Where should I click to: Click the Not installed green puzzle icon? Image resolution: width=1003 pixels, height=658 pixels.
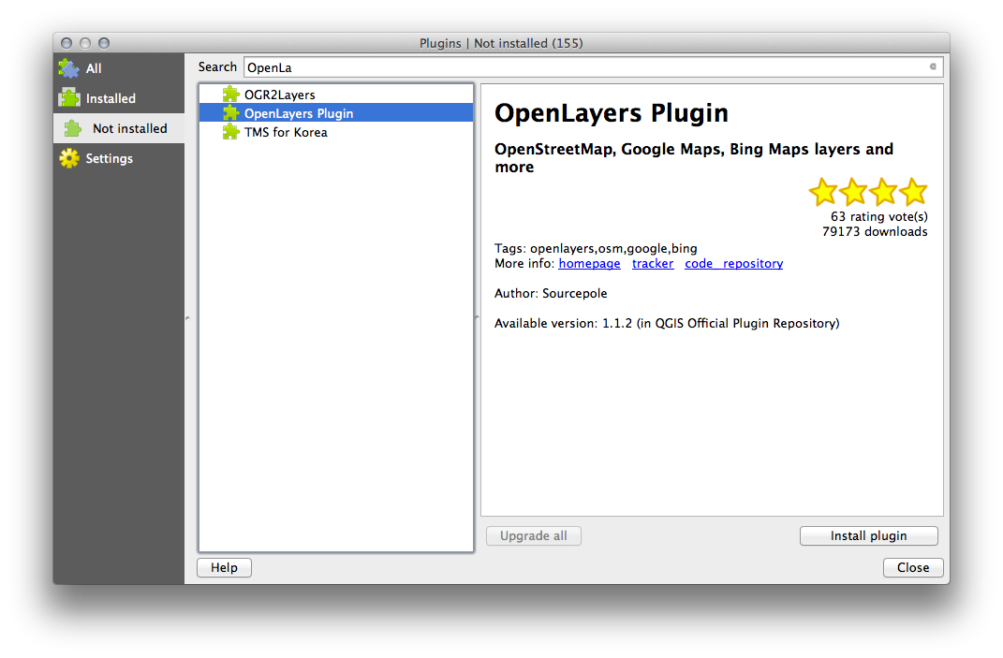[x=73, y=128]
